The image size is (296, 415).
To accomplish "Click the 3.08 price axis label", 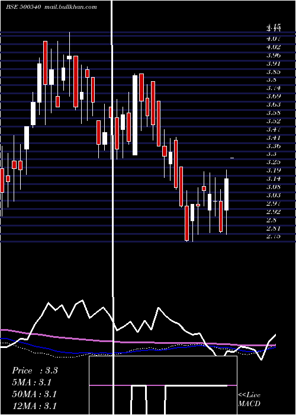I will click(274, 187).
